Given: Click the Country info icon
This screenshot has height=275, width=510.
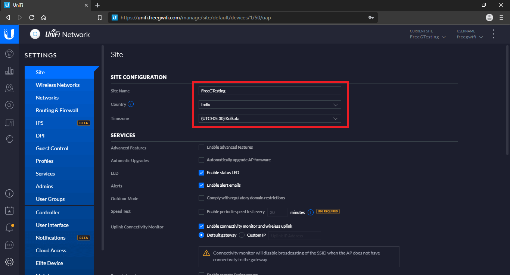Looking at the screenshot, I should point(131,104).
